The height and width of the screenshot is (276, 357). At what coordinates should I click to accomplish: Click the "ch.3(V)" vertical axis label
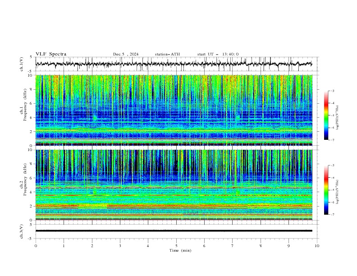pyautogui.click(x=22, y=231)
